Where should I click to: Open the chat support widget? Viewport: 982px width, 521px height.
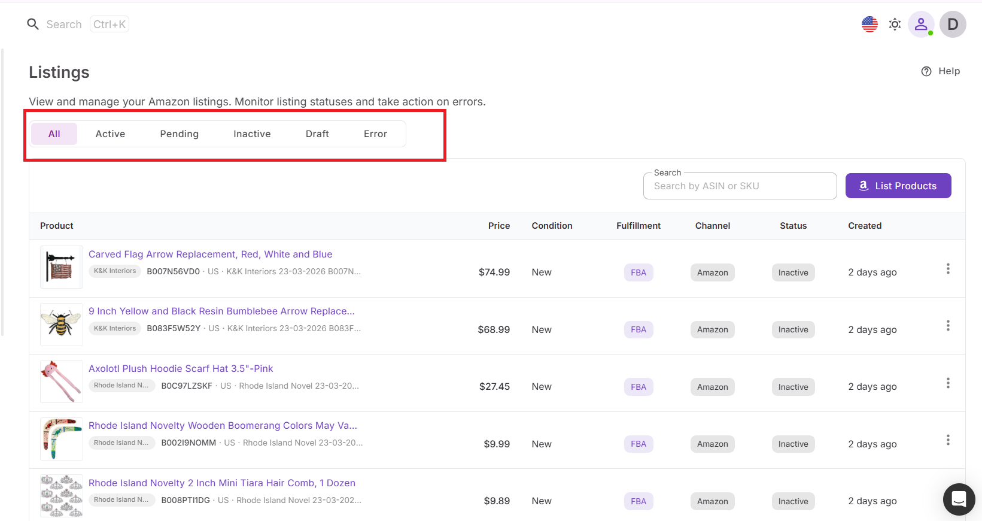(x=959, y=499)
